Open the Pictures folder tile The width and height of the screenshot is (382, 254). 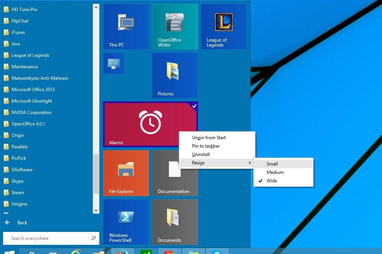[175, 76]
